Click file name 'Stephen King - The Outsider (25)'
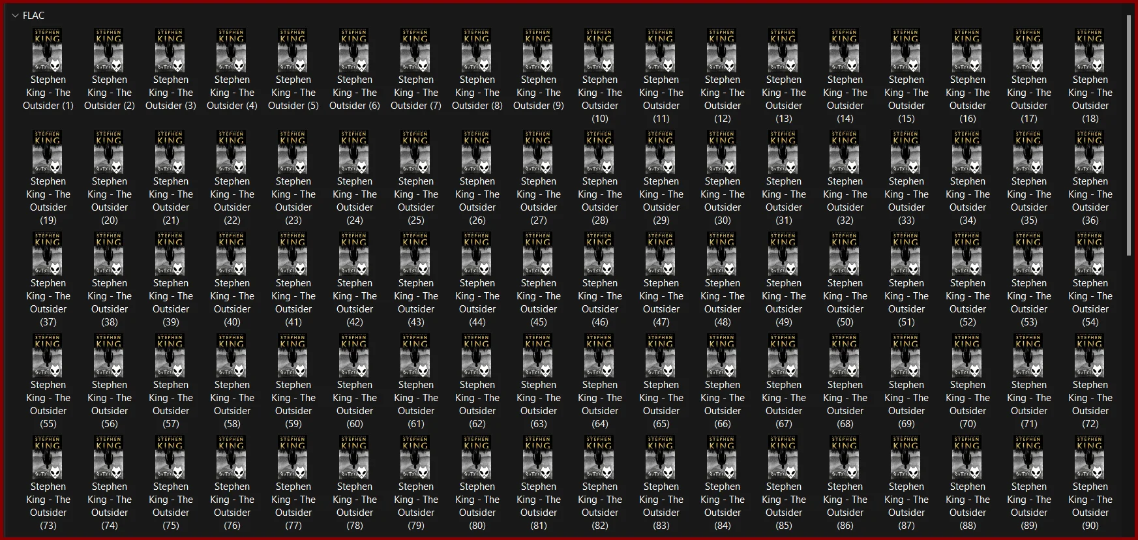Image resolution: width=1138 pixels, height=540 pixels. point(416,201)
